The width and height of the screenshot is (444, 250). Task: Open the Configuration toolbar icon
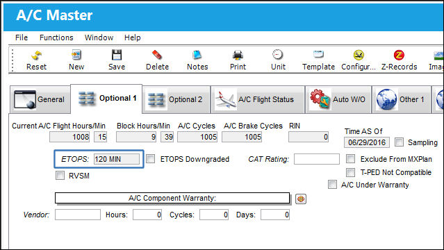359,55
